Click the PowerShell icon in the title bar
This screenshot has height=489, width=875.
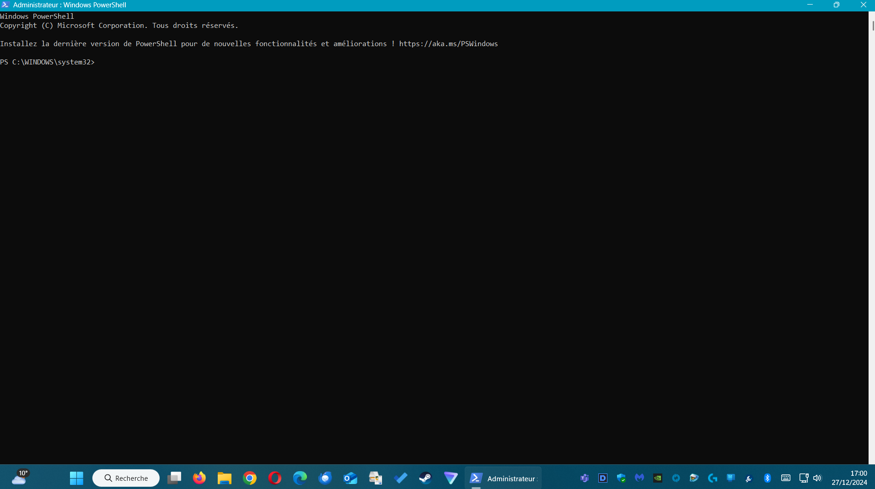click(x=5, y=5)
